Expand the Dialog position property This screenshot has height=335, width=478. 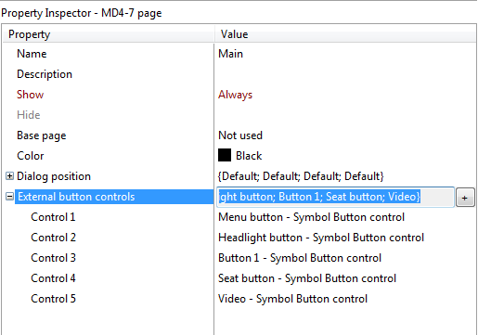coord(9,176)
